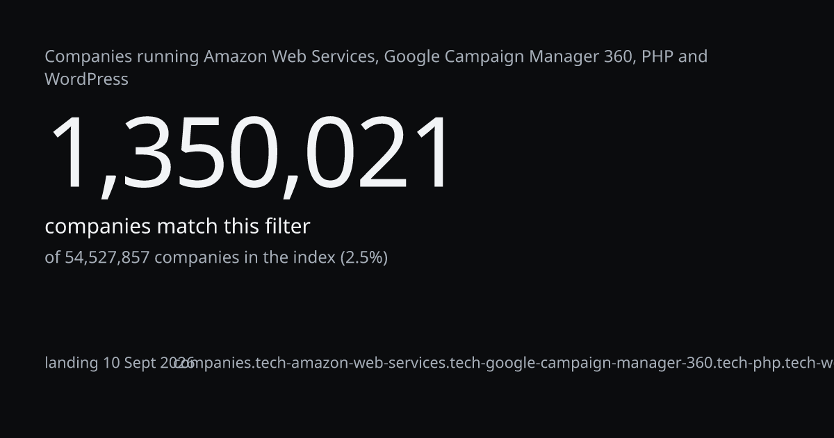Click the 54,527,857 total companies figure
Screen dimensions: 834x438
pos(107,258)
